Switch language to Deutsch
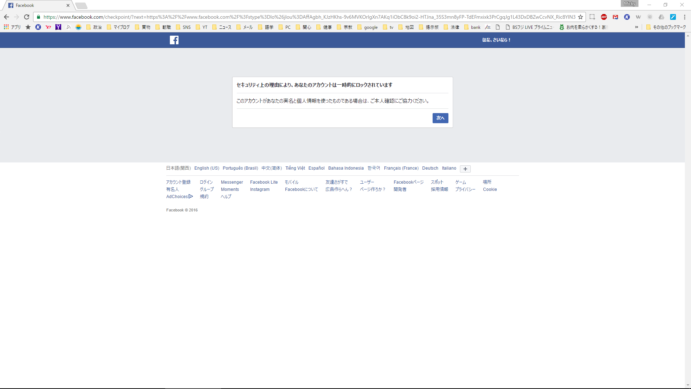 pyautogui.click(x=430, y=168)
